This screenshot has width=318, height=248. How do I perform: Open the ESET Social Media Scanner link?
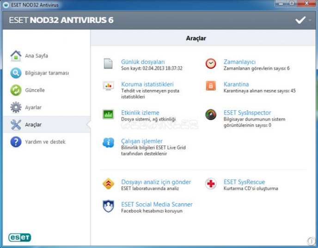point(157,204)
